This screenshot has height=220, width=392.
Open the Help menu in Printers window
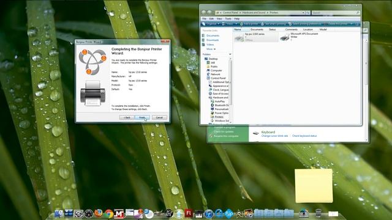(x=237, y=19)
